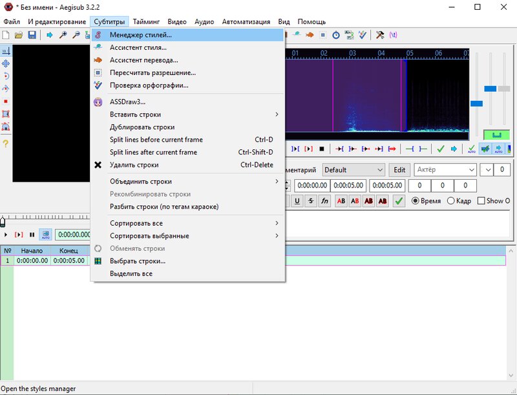517x395 pixels.
Task: Select the scale subtitles red square tool
Action: pyautogui.click(x=6, y=101)
